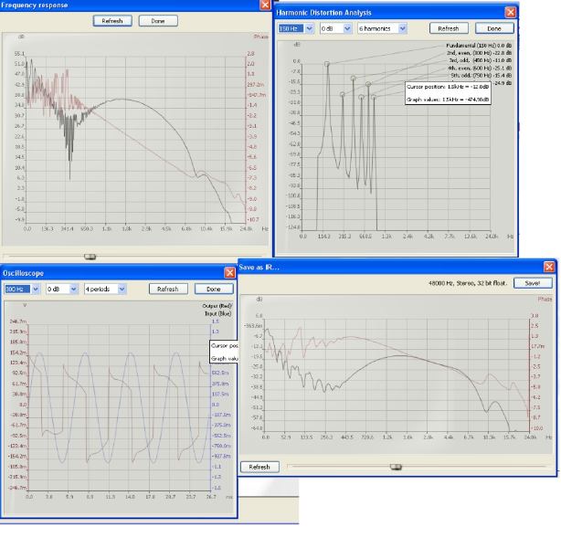Open the 6 harmonics dropdown
Screen dimensions: 561x548
(383, 28)
